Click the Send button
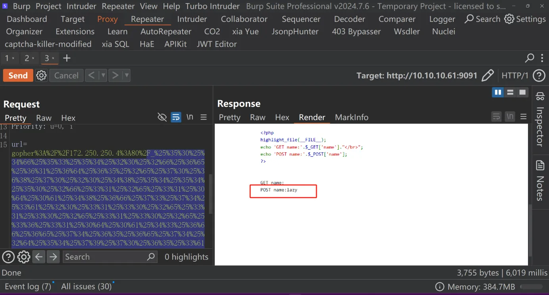This screenshot has height=295, width=549. [18, 75]
